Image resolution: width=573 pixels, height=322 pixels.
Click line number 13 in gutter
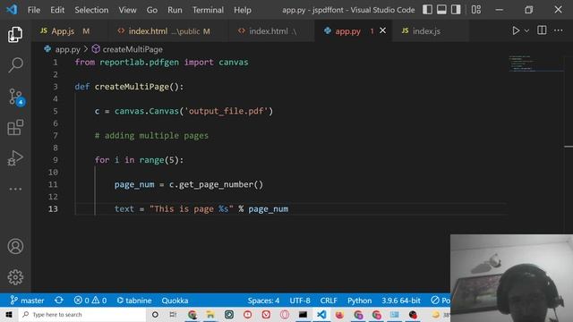tap(53, 208)
